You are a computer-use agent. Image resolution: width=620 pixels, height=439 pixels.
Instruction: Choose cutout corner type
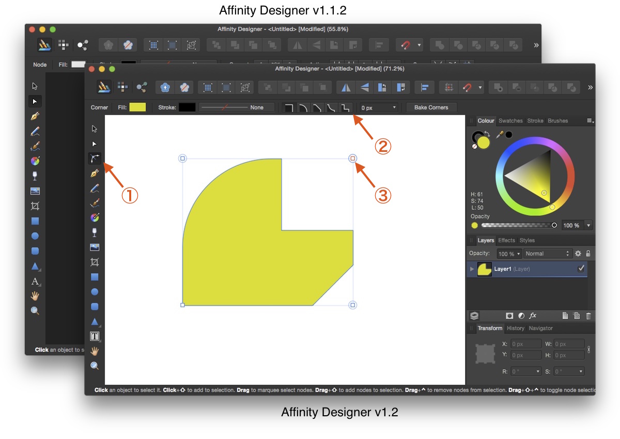(x=346, y=107)
